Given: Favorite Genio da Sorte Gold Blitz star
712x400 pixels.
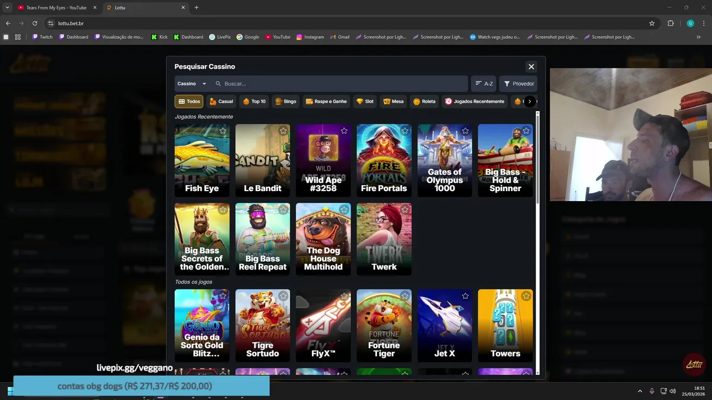Looking at the screenshot, I should [x=223, y=296].
